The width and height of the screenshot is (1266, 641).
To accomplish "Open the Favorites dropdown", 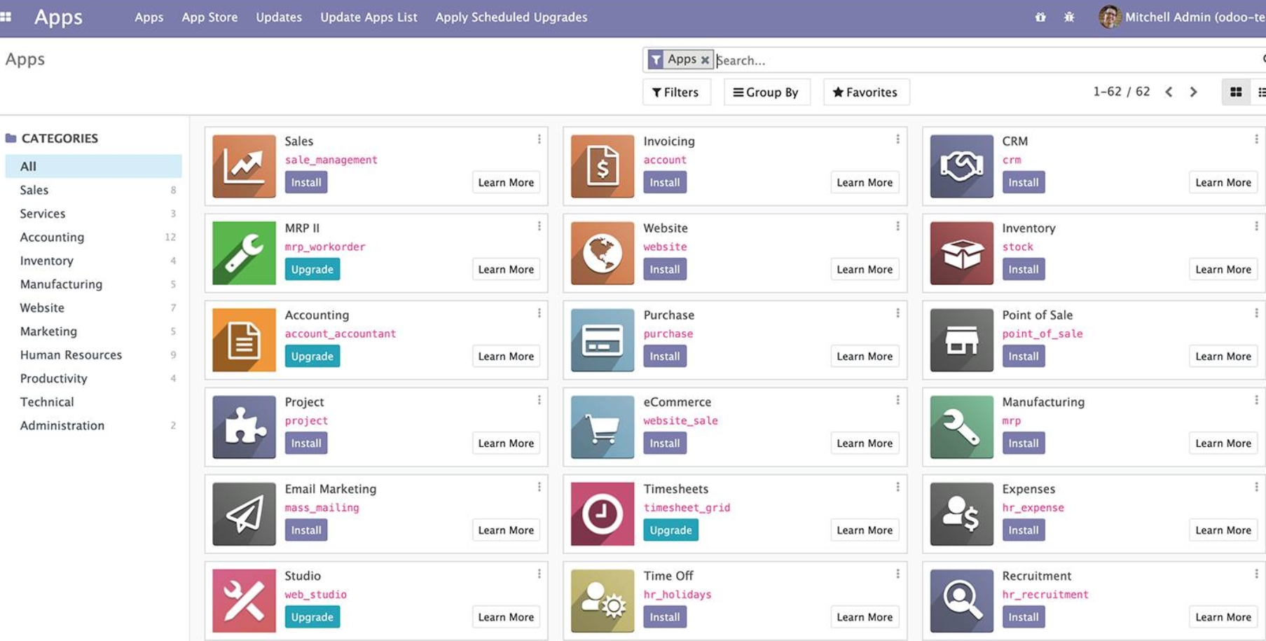I will click(x=865, y=92).
